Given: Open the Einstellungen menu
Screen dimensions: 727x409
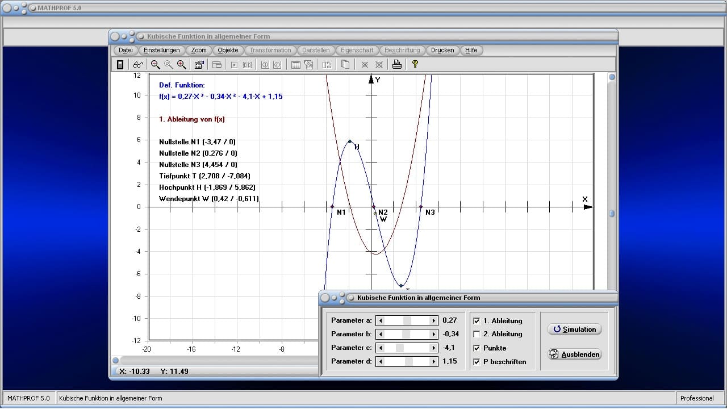Looking at the screenshot, I should [x=162, y=50].
